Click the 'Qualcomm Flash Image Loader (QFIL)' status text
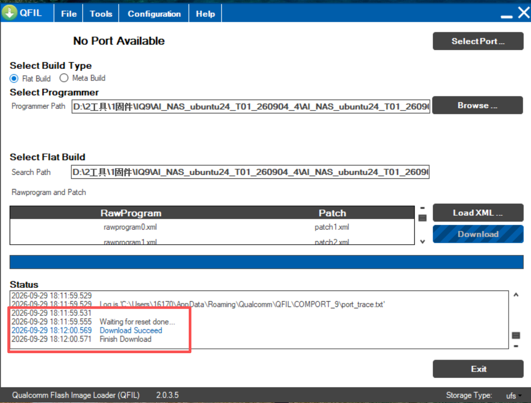 [x=76, y=395]
